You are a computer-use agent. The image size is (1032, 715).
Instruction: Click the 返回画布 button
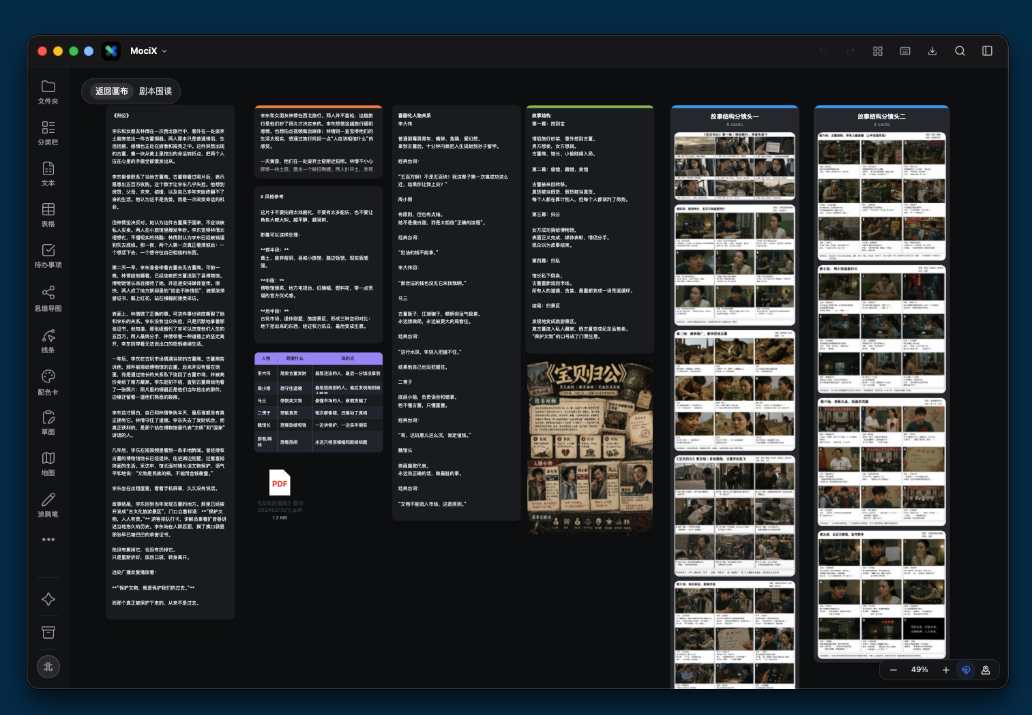pyautogui.click(x=112, y=91)
